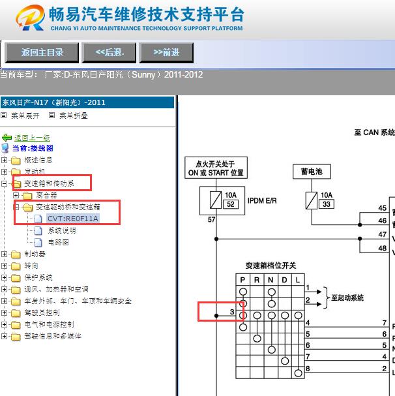Click the 驾驶员控制 folder icon

pyautogui.click(x=16, y=313)
